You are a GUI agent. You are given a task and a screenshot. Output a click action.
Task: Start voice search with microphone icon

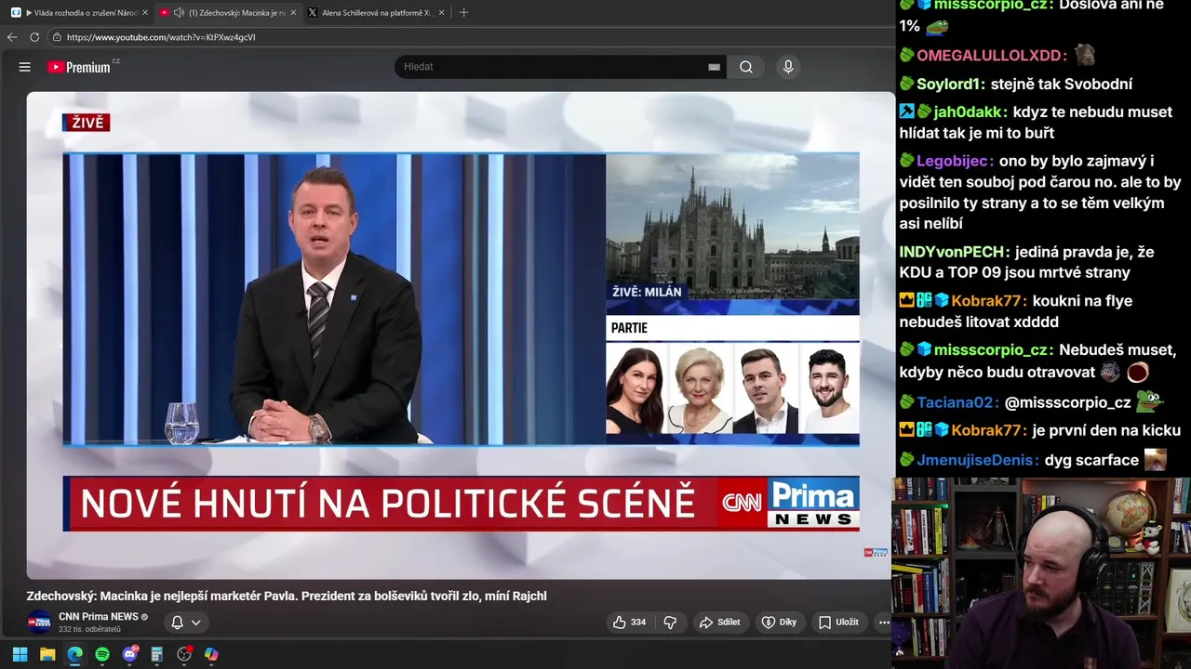click(788, 67)
